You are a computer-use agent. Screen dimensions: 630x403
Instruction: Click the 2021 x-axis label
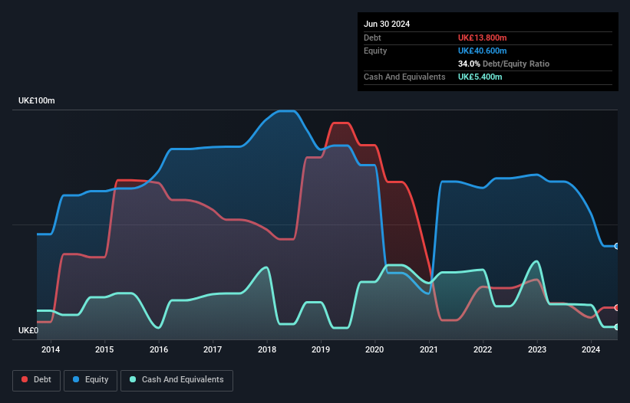coord(429,349)
